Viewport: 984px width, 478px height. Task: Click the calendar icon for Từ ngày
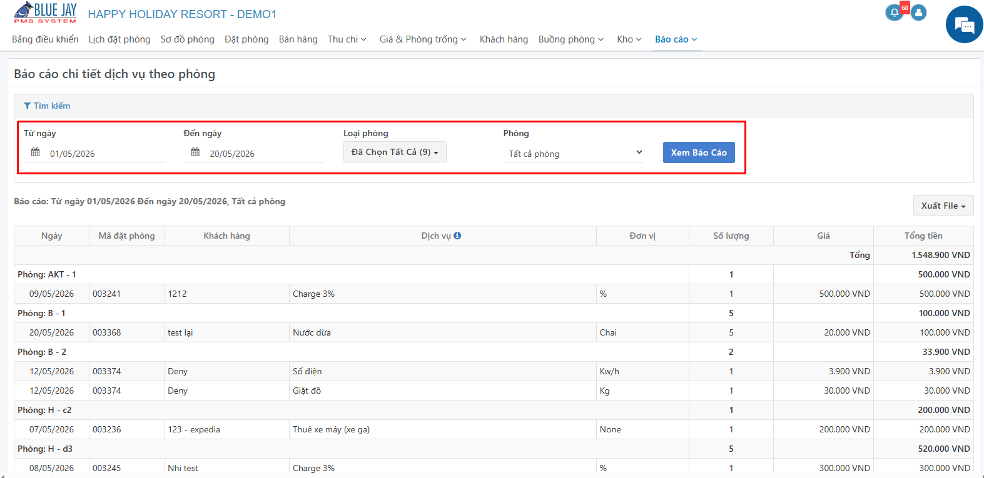[x=36, y=152]
